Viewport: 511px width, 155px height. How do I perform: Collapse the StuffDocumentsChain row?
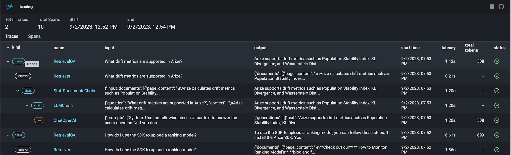pyautogui.click(x=18, y=91)
